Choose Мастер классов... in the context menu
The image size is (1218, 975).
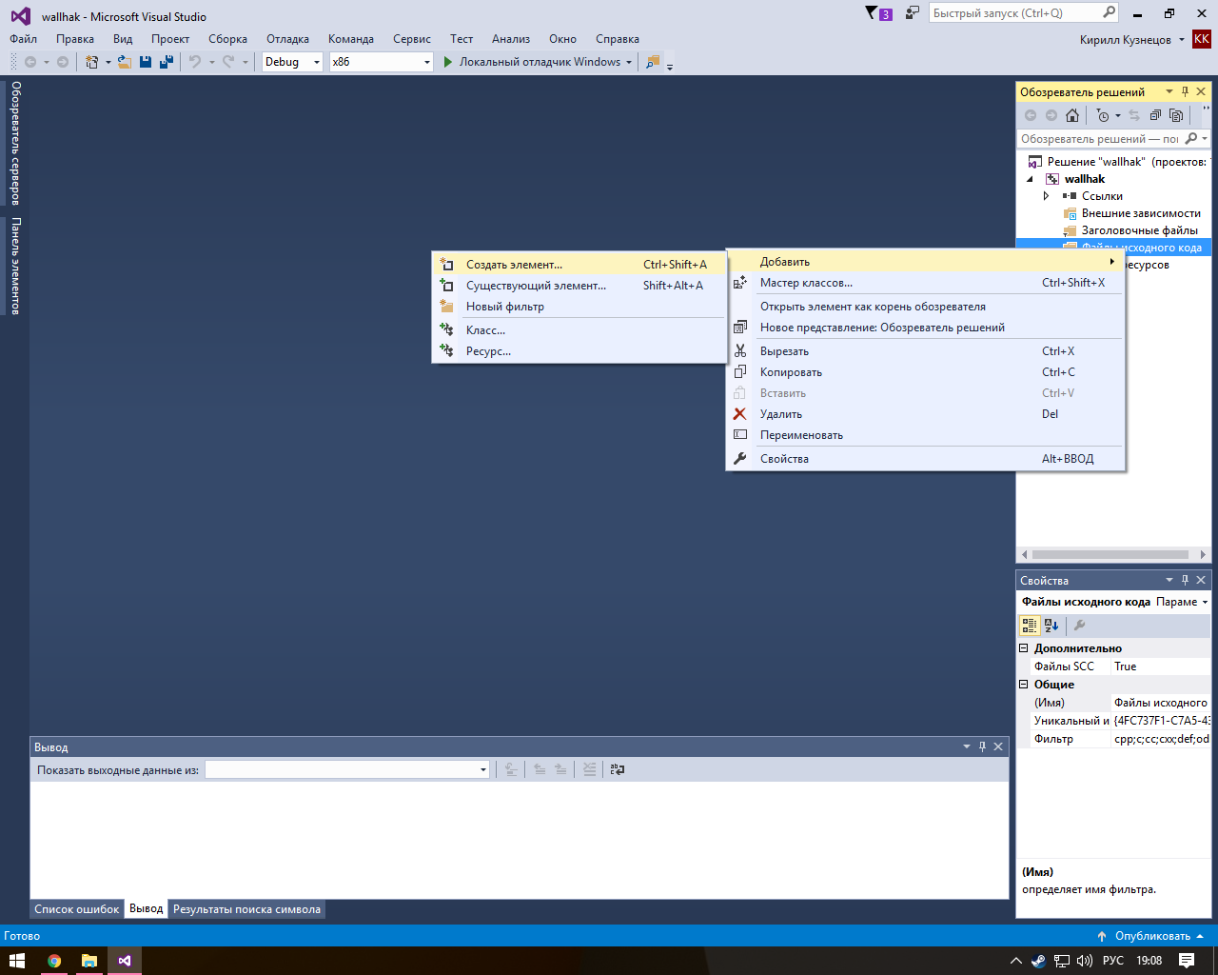tap(926, 283)
